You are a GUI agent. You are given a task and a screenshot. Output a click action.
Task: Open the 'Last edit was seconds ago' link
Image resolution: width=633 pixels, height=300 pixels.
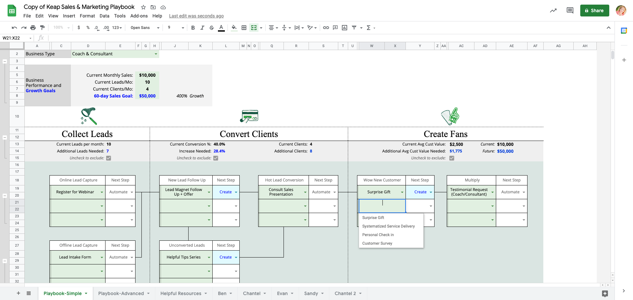[x=196, y=16]
